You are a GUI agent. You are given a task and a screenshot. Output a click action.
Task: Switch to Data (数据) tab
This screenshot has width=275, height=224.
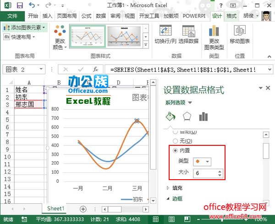(x=101, y=16)
